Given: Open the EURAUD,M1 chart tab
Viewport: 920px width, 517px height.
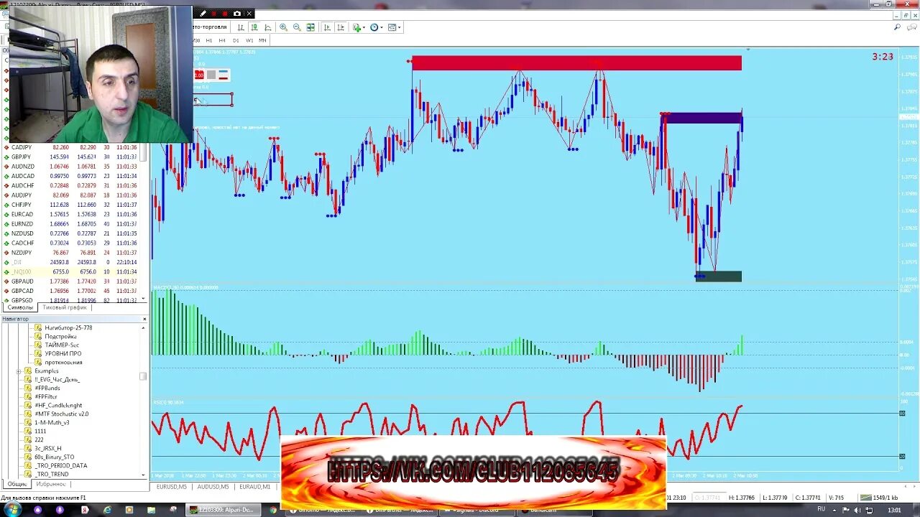Looking at the screenshot, I should coord(255,487).
